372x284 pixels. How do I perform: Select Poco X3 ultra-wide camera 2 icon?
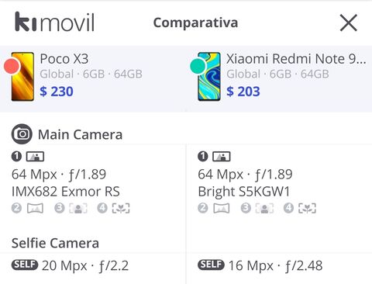[27, 208]
